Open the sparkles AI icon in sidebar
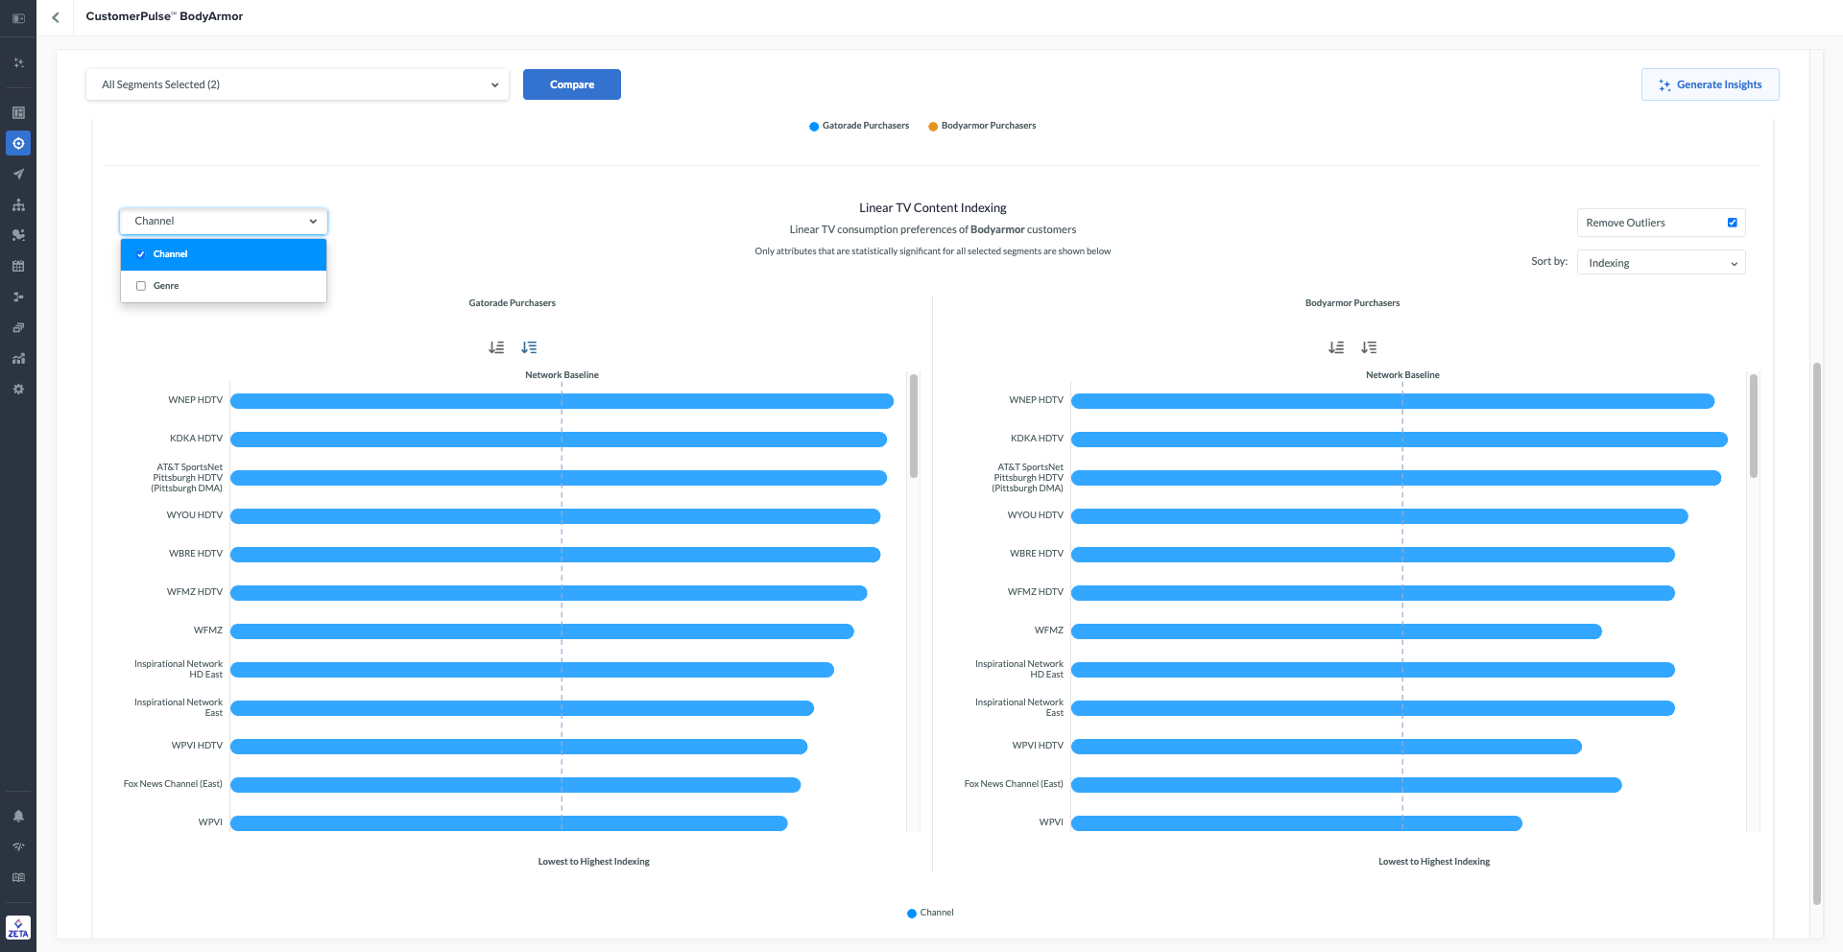The width and height of the screenshot is (1843, 952). pyautogui.click(x=18, y=63)
